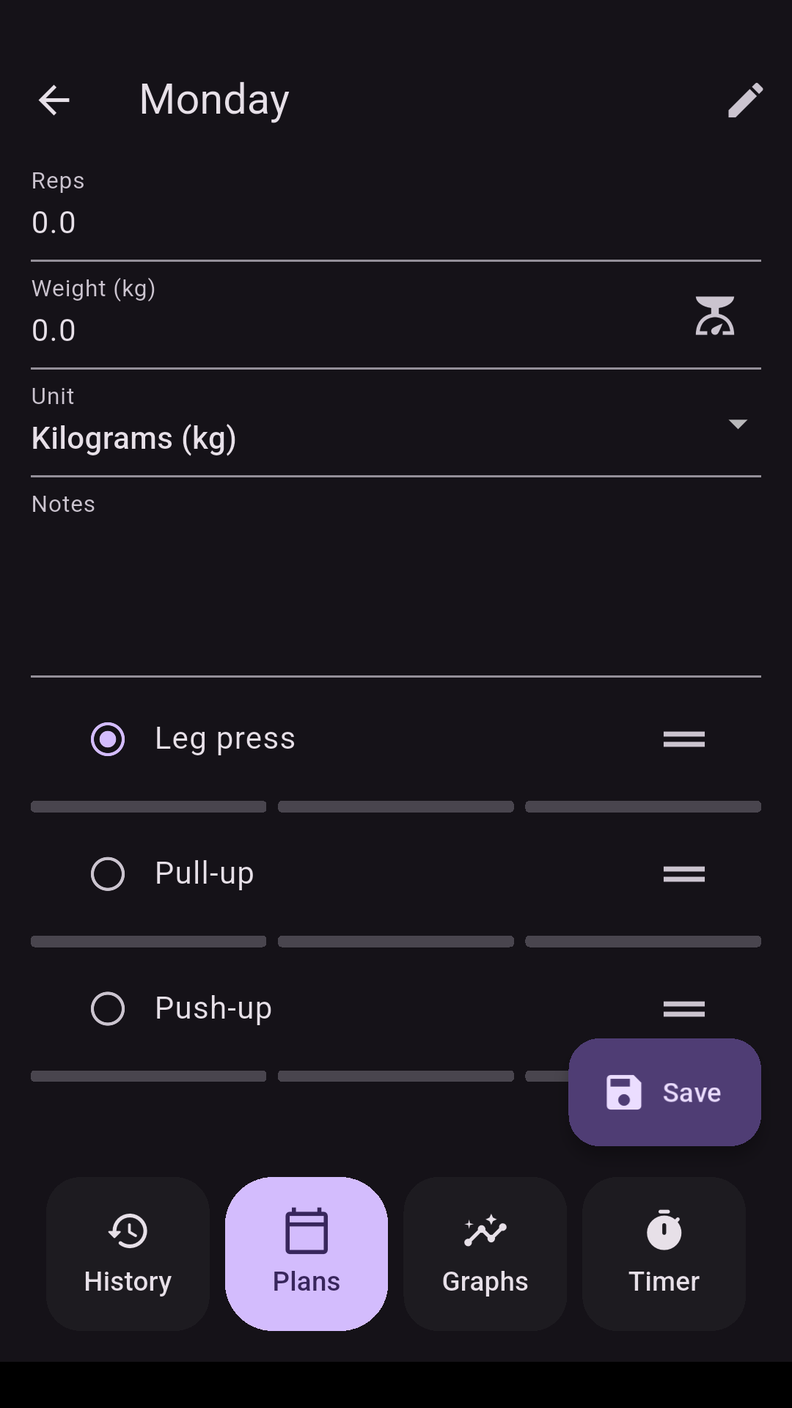Select the Leg press radio button
The height and width of the screenshot is (1408, 792).
coord(108,739)
